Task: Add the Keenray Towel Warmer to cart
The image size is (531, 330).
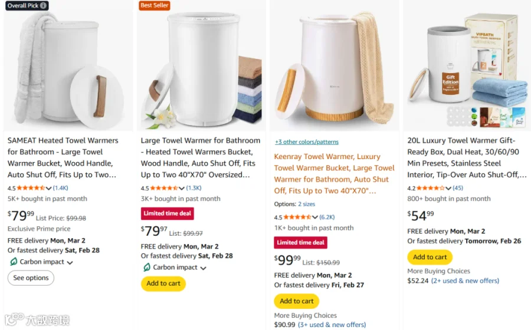Action: (296, 301)
